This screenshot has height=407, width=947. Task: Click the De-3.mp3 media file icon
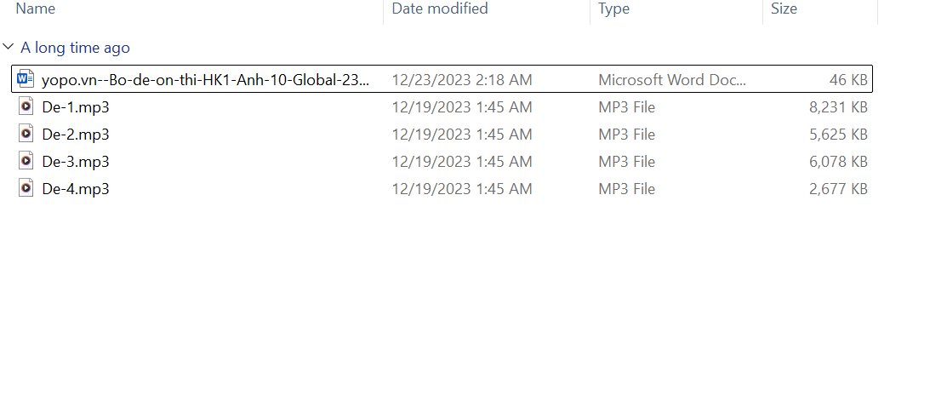(26, 162)
